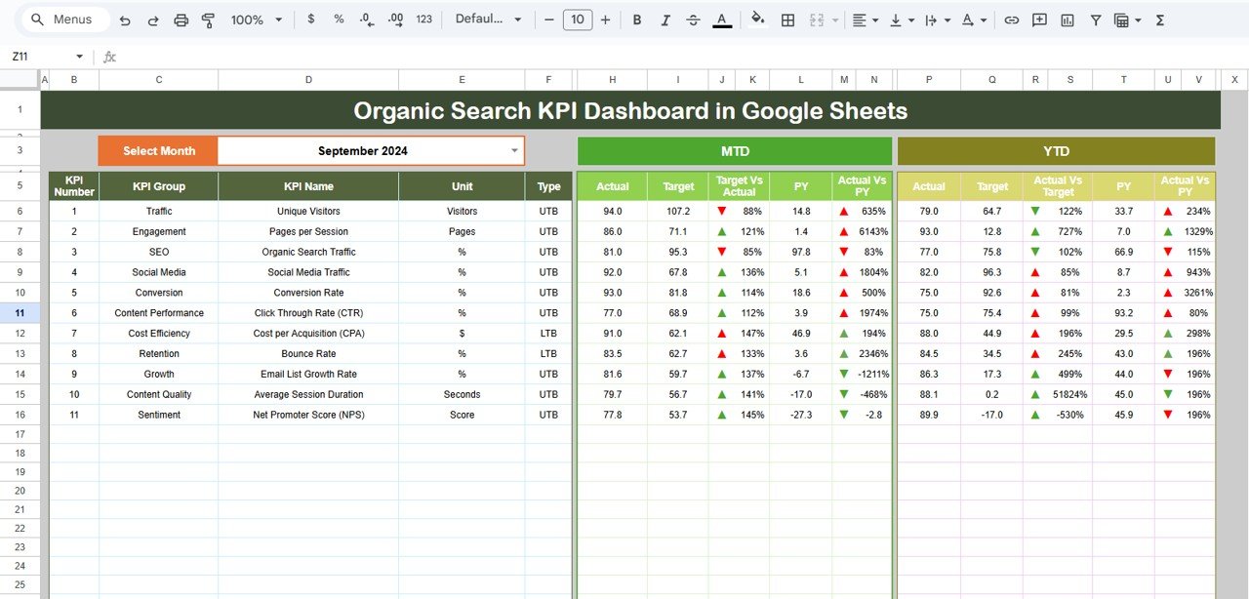The height and width of the screenshot is (599, 1249).
Task: Format selection as currency
Action: pyautogui.click(x=310, y=19)
